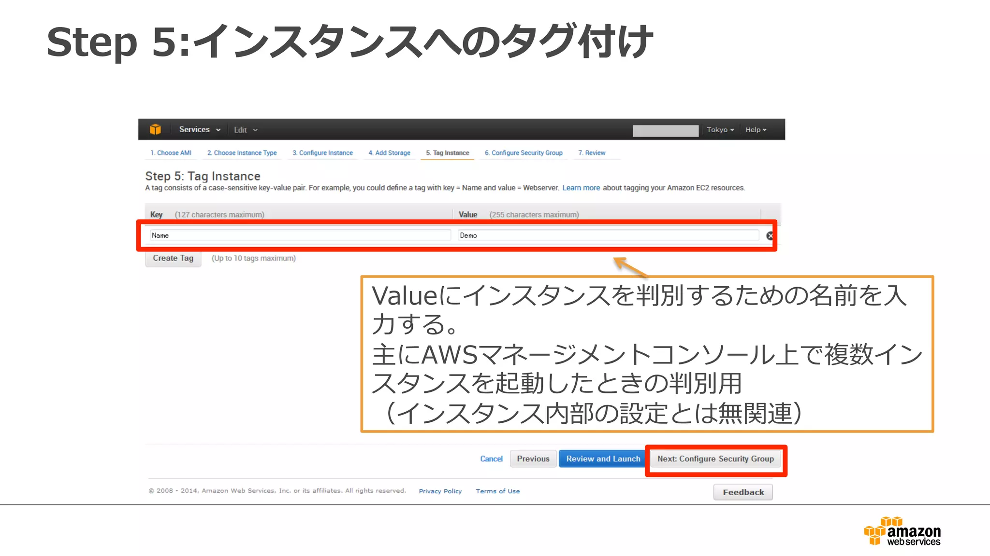Click the 'Step 5: Tag Instance' heading
The height and width of the screenshot is (556, 990).
(x=203, y=176)
